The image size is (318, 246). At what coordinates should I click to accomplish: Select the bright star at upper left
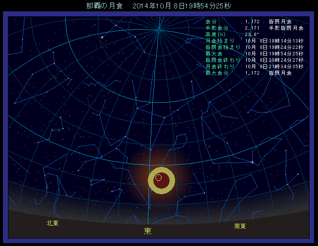click(102, 37)
